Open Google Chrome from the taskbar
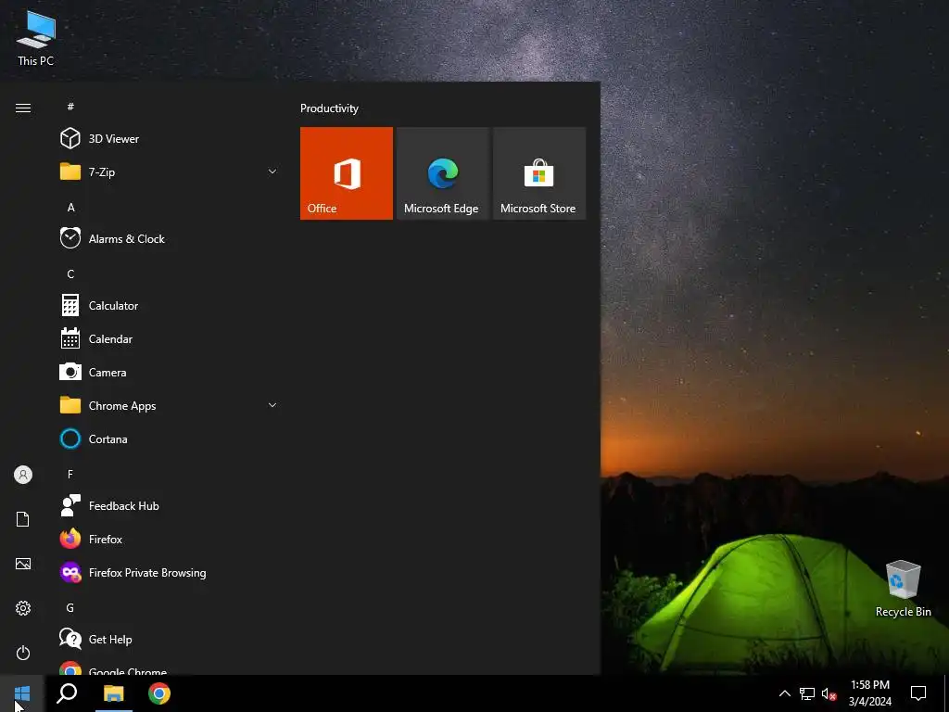 pyautogui.click(x=159, y=693)
